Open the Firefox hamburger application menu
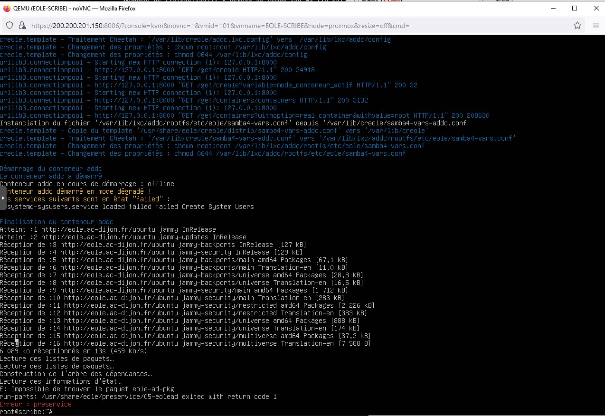Viewport: 605px width, 416px height. (x=596, y=25)
